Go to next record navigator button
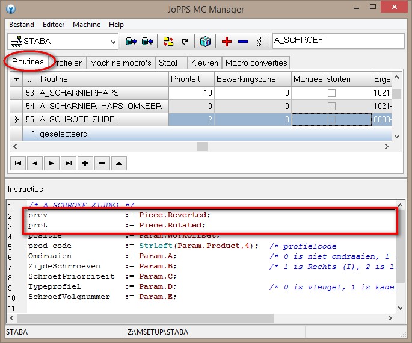 pyautogui.click(x=52, y=164)
